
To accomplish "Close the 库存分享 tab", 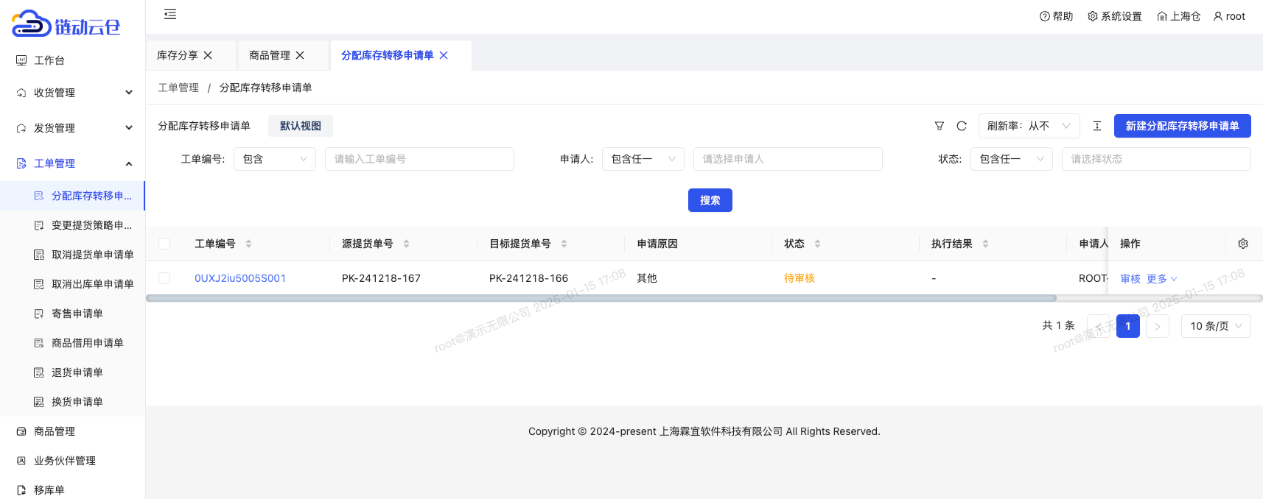I will coord(208,55).
